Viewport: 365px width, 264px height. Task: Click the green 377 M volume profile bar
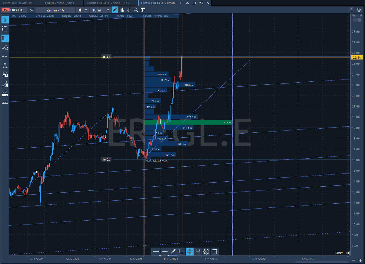pyautogui.click(x=188, y=122)
